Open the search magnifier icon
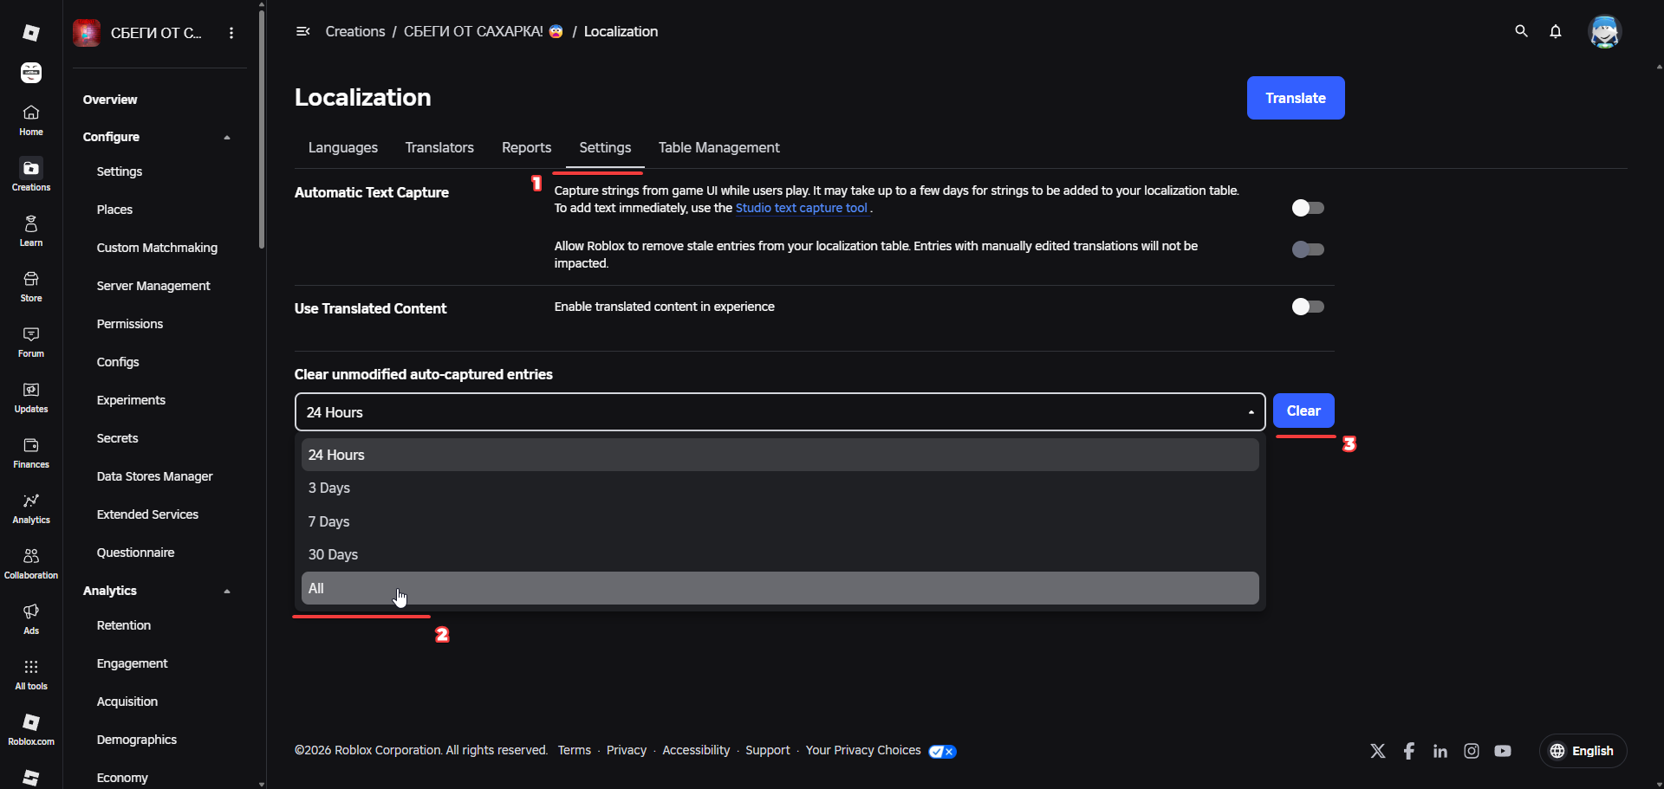 pyautogui.click(x=1521, y=31)
